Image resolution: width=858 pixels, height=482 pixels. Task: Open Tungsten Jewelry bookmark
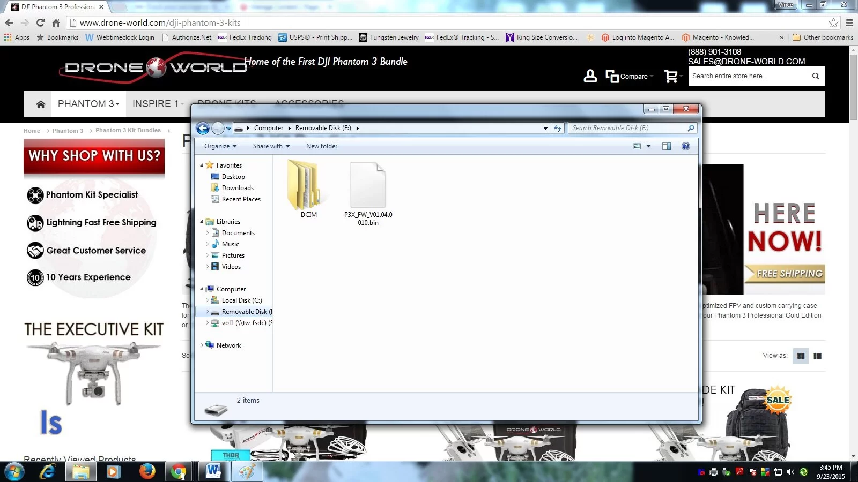click(389, 37)
